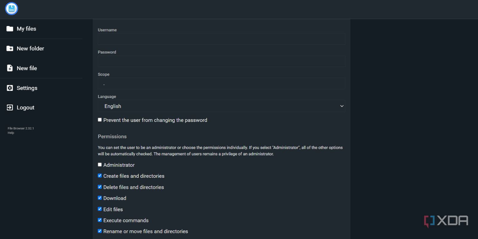Click the Settings gear icon
Image resolution: width=478 pixels, height=239 pixels.
click(10, 88)
